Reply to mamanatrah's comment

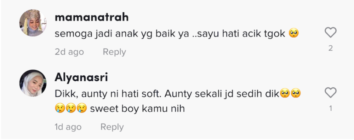pyautogui.click(x=114, y=52)
